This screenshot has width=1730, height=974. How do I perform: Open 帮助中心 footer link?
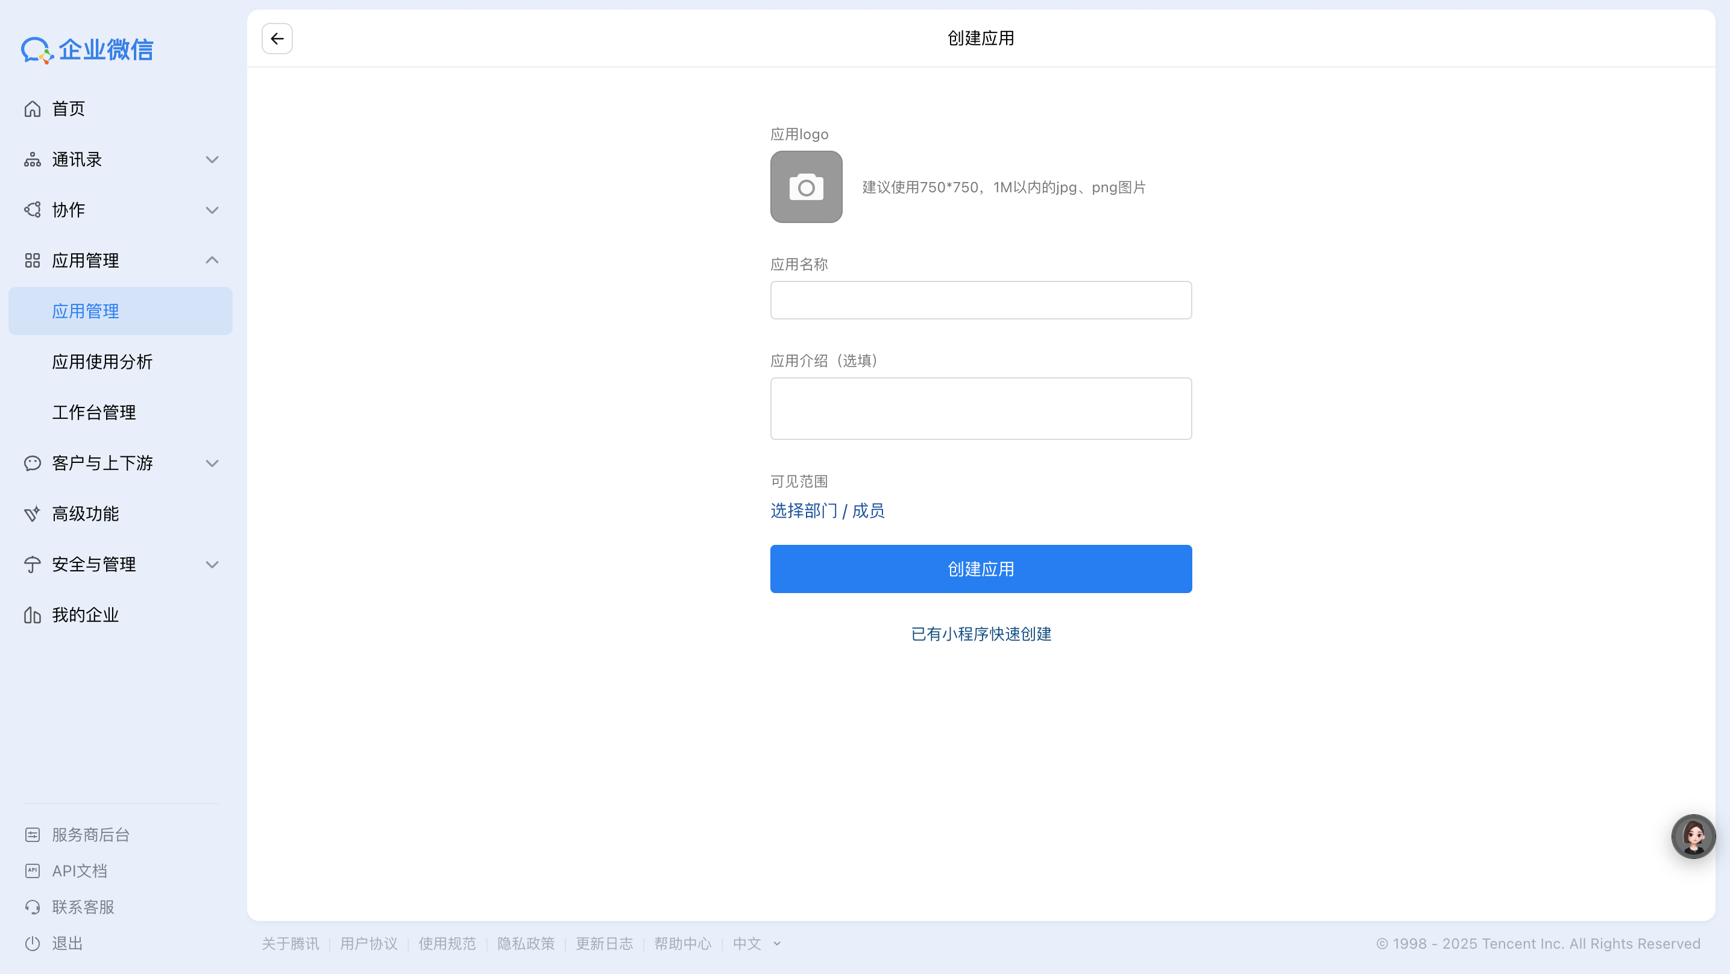[x=683, y=944]
